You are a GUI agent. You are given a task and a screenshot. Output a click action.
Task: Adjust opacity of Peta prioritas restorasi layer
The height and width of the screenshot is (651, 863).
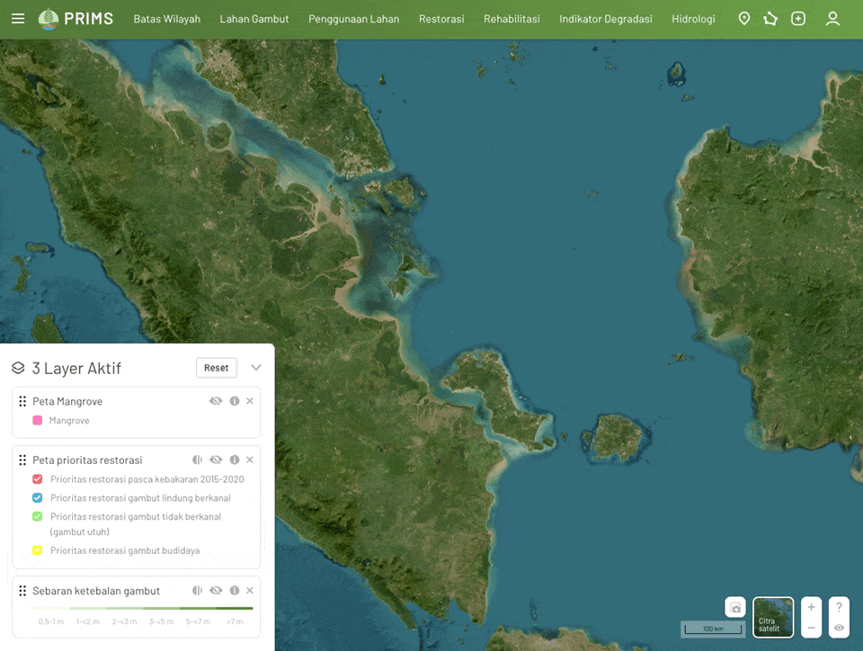point(197,459)
